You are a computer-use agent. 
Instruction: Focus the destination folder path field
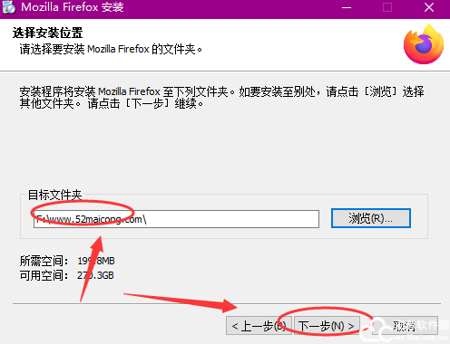click(x=176, y=219)
